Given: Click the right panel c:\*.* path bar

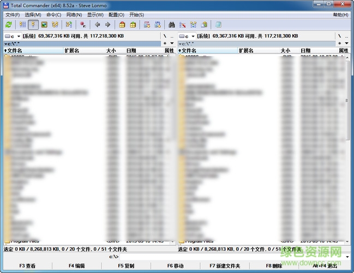Looking at the screenshot, I should 257,44.
